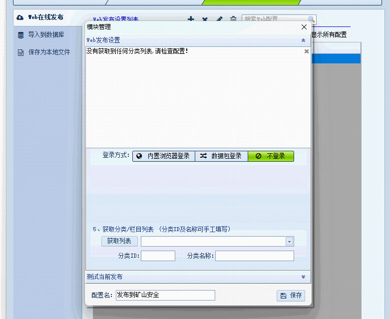Click the 分类ID input field
The height and width of the screenshot is (319, 390).
pyautogui.click(x=158, y=256)
